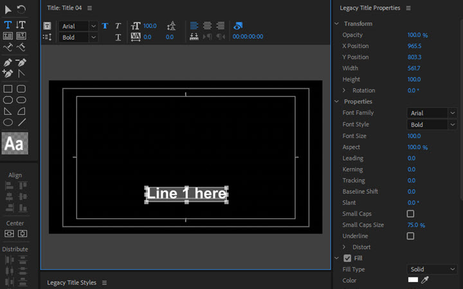This screenshot has width=463, height=289.
Task: Select the Pen tool
Action: (x=8, y=62)
